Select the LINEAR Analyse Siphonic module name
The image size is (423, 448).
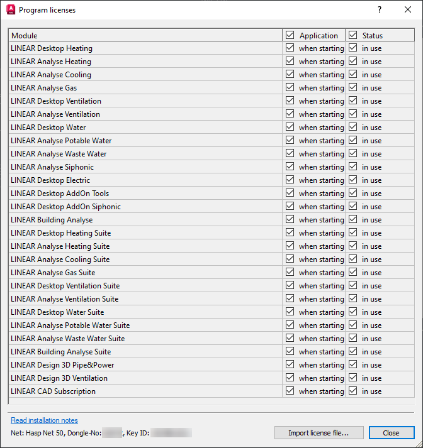click(52, 167)
